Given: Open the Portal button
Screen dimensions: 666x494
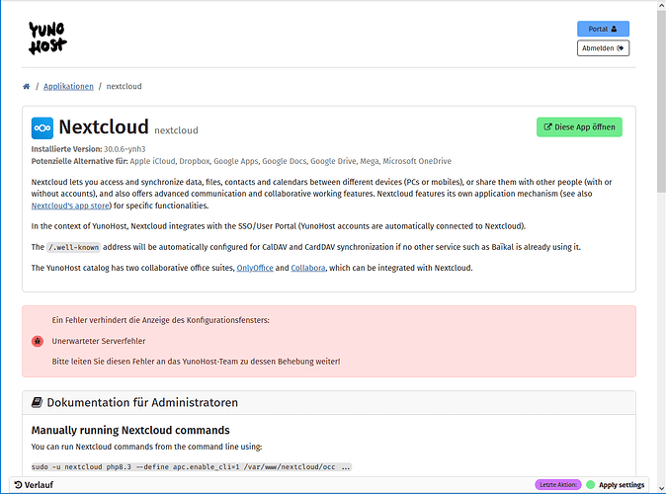Looking at the screenshot, I should tap(603, 30).
